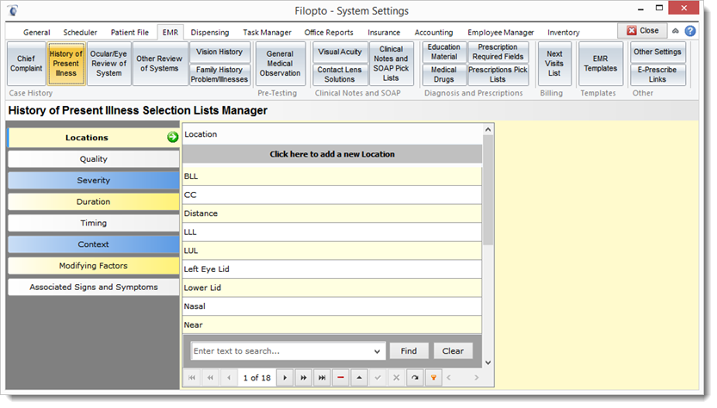Viewport: 717px width, 408px height.
Task: Open the Office Reports tab
Action: (329, 33)
